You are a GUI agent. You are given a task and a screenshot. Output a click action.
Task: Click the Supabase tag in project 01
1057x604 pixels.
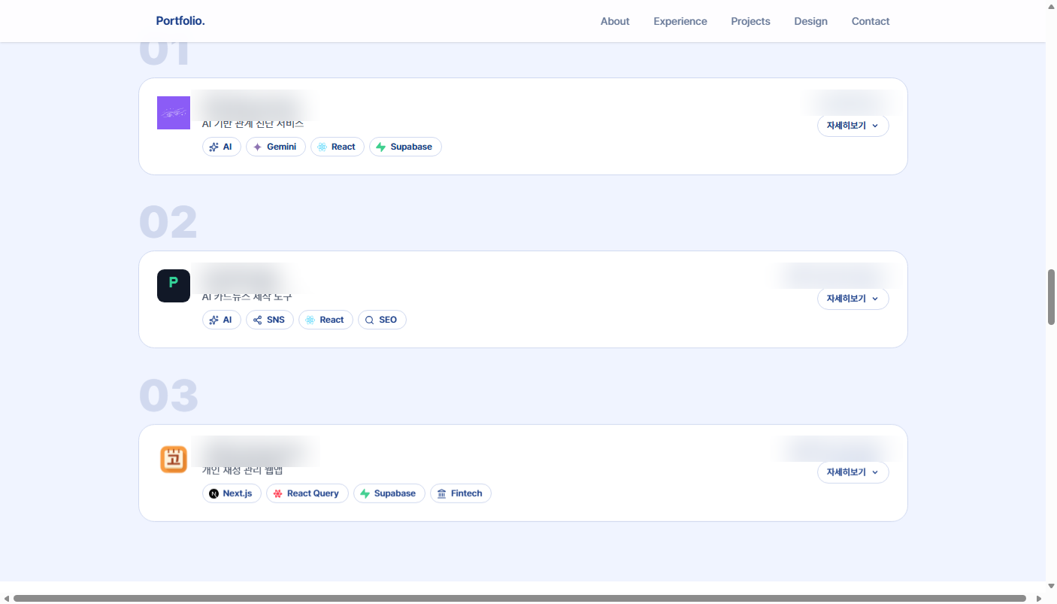(405, 147)
